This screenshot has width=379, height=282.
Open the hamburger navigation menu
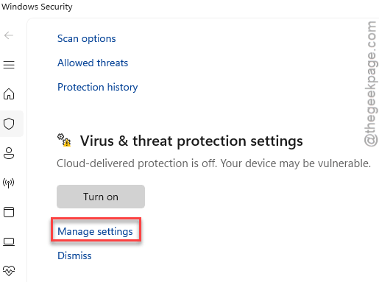[9, 65]
